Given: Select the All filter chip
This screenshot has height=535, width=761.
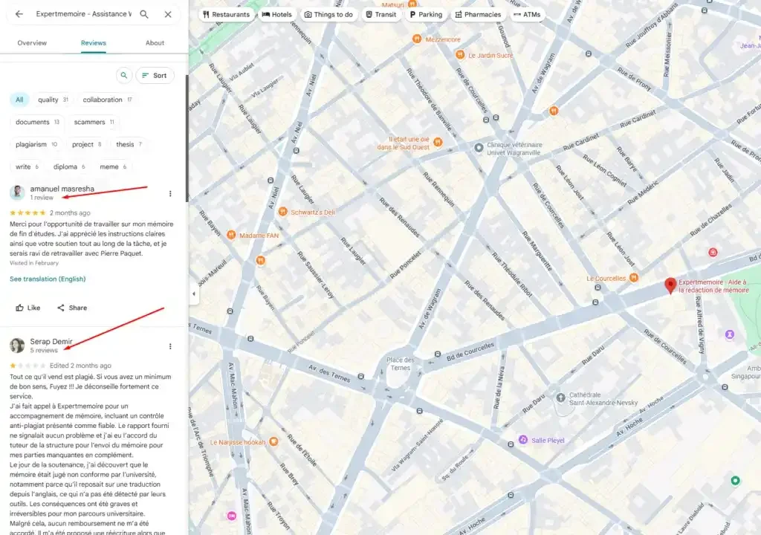Looking at the screenshot, I should click(x=19, y=100).
